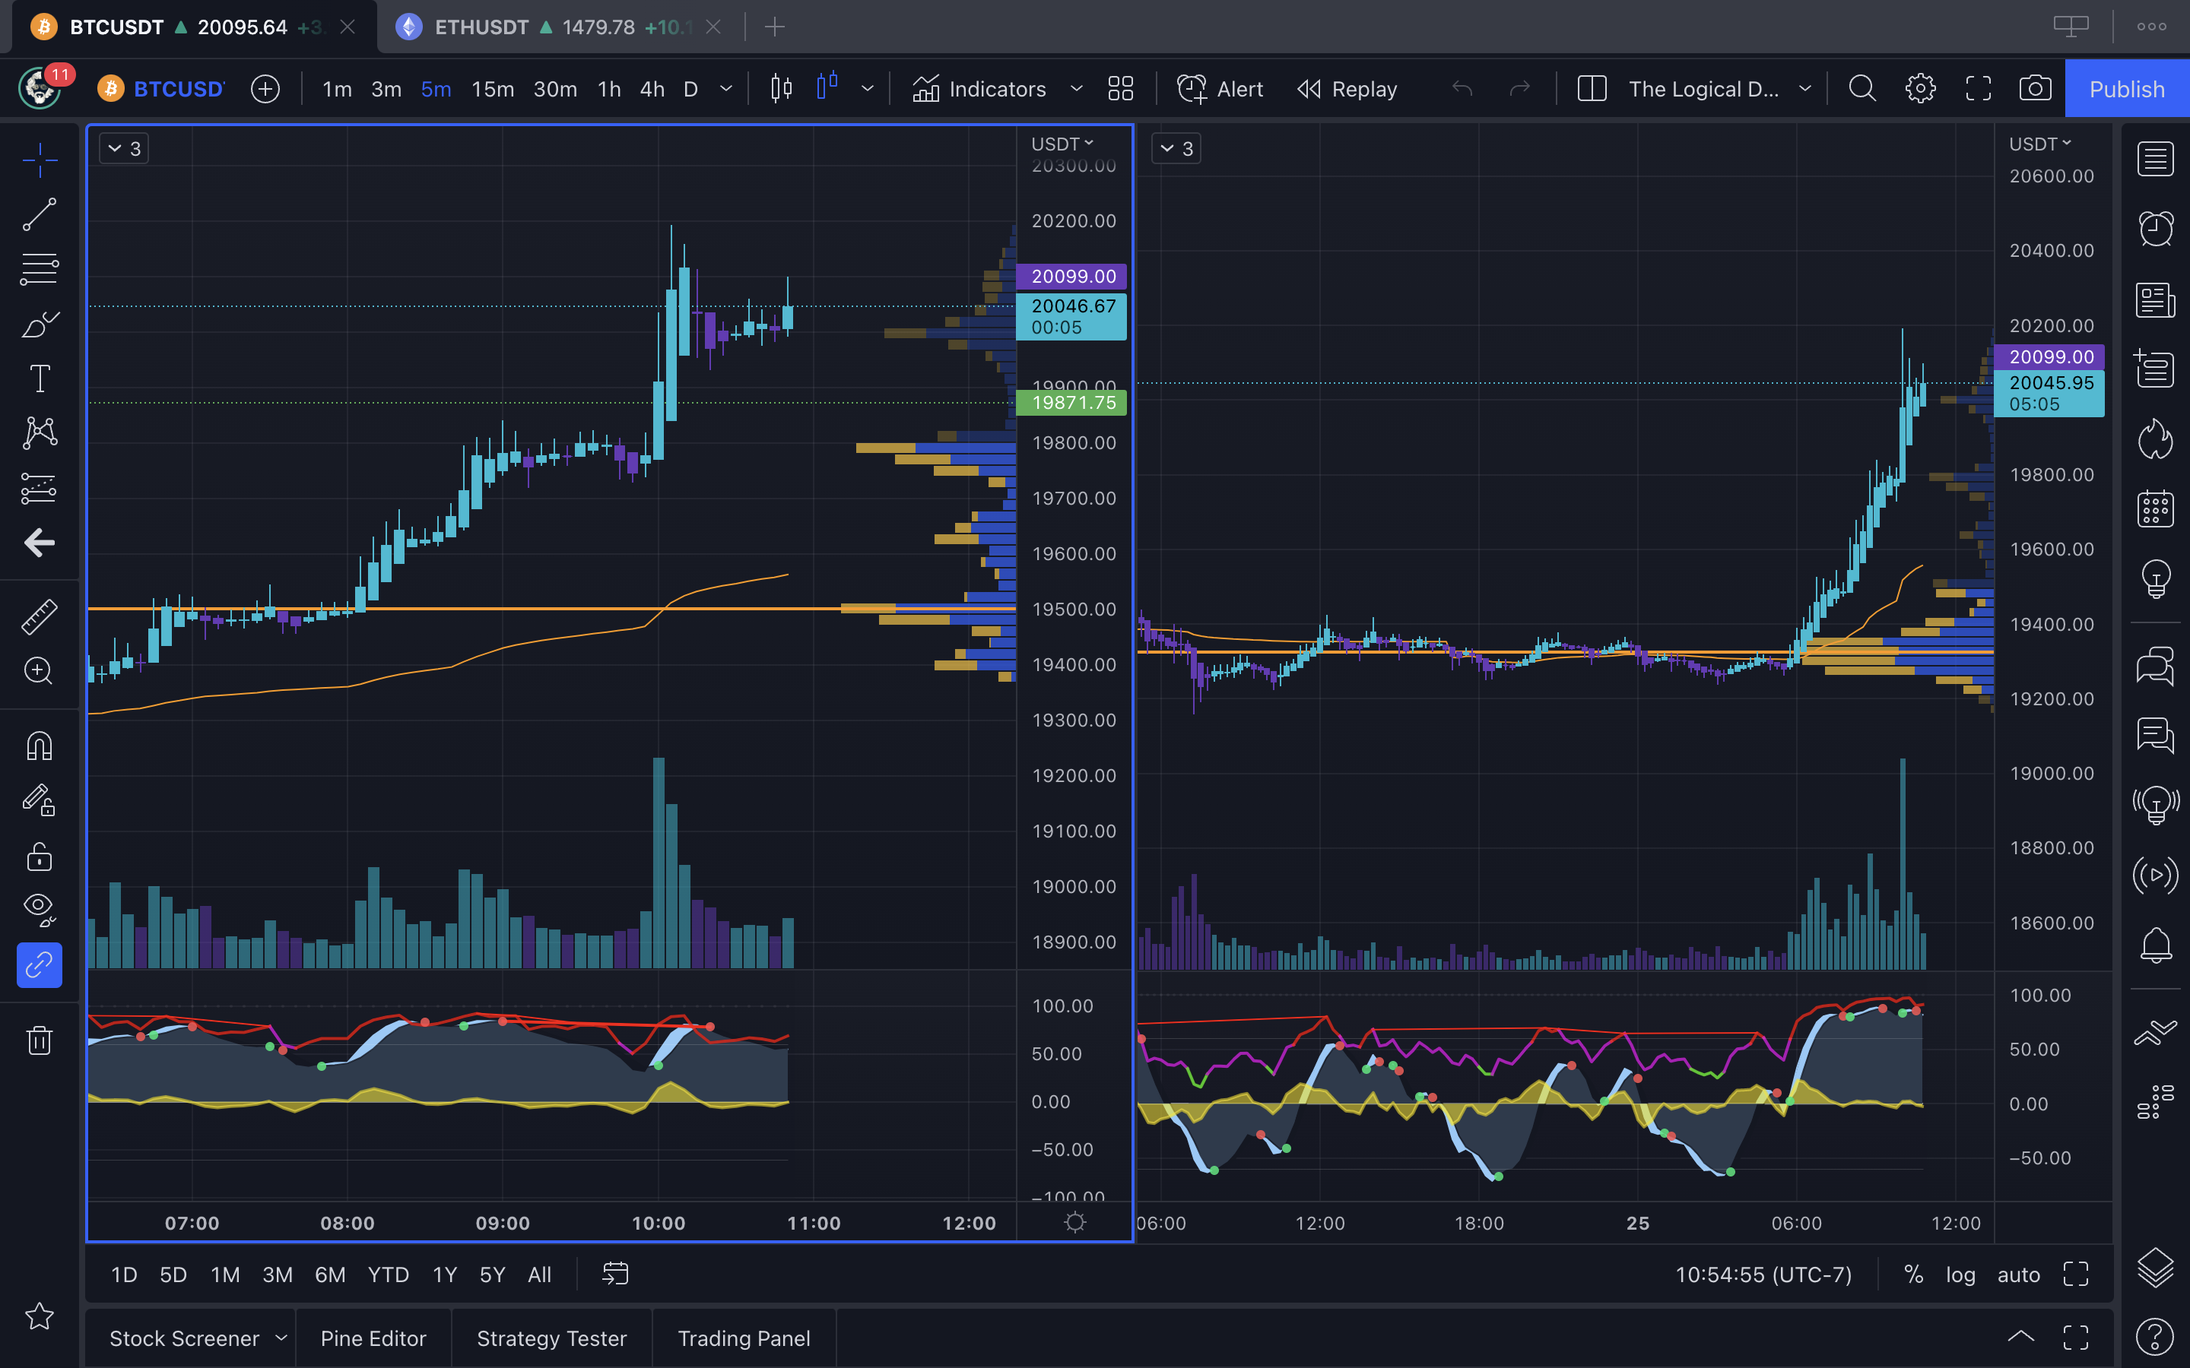2190x1368 pixels.
Task: Select the text annotation tool
Action: tap(40, 378)
